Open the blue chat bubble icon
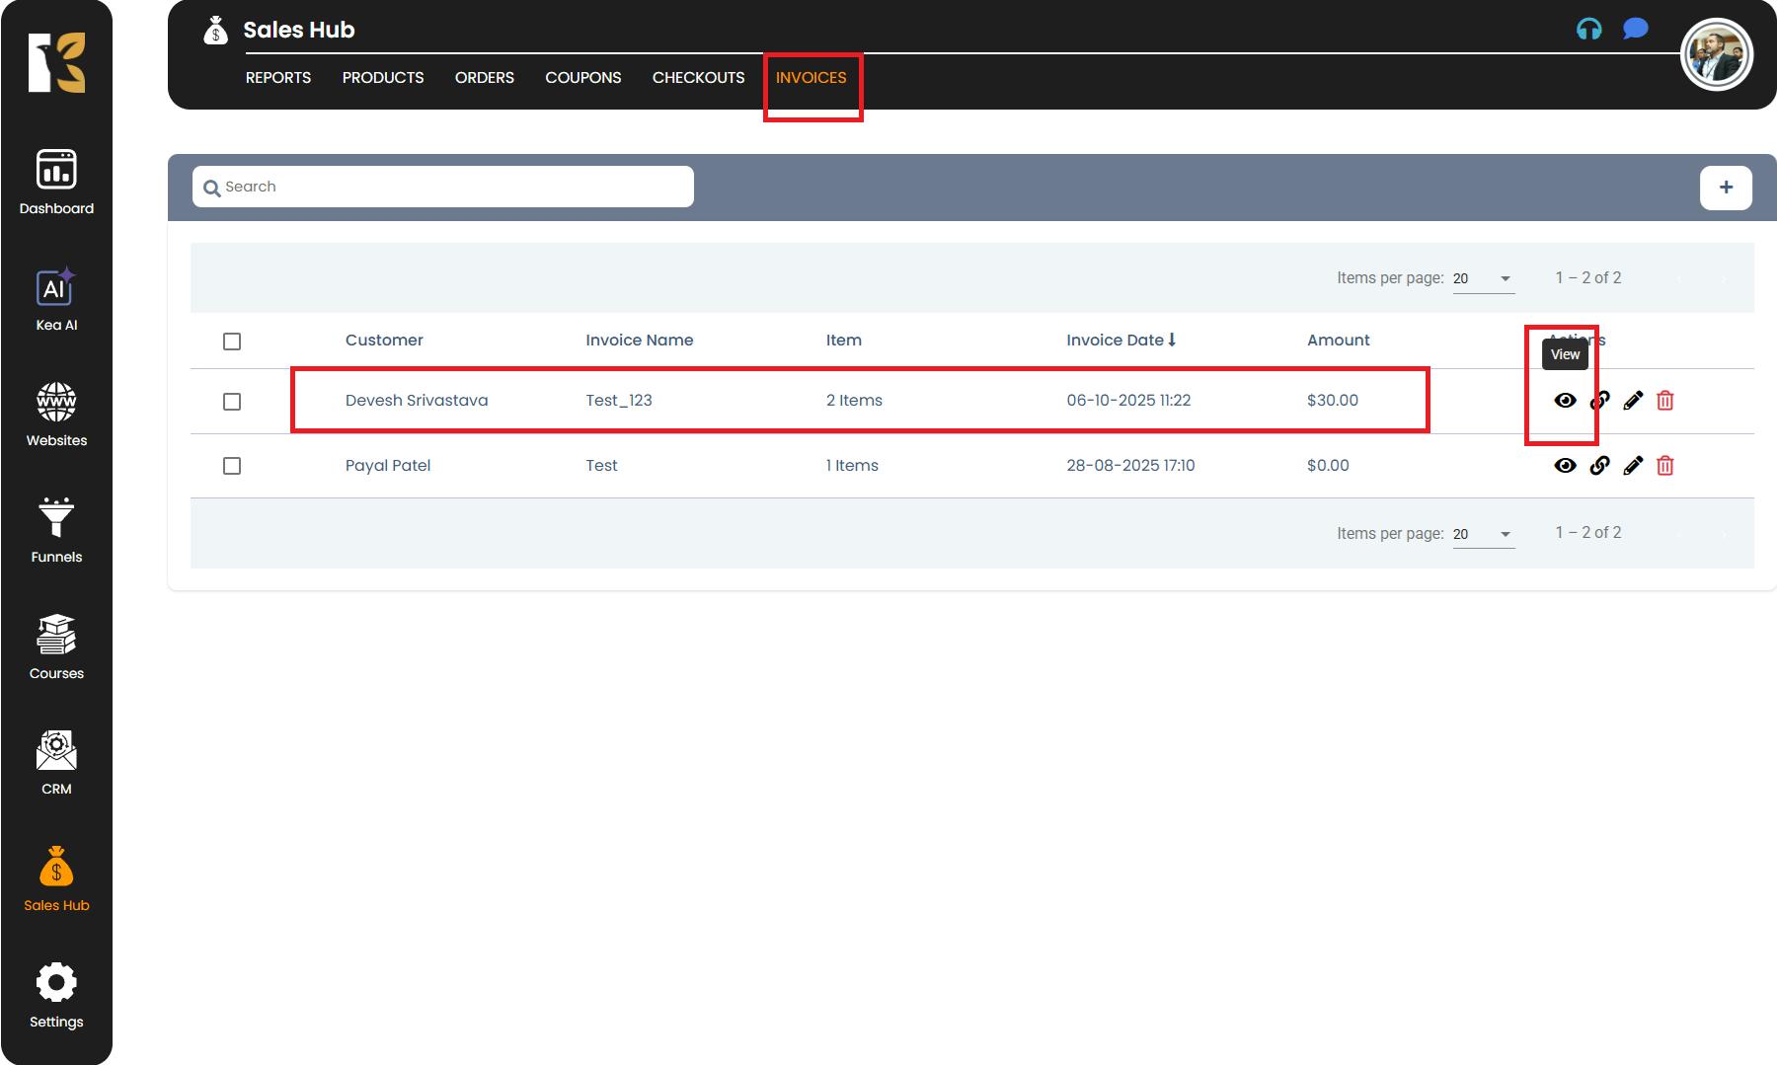The height and width of the screenshot is (1065, 1777). pos(1635,29)
